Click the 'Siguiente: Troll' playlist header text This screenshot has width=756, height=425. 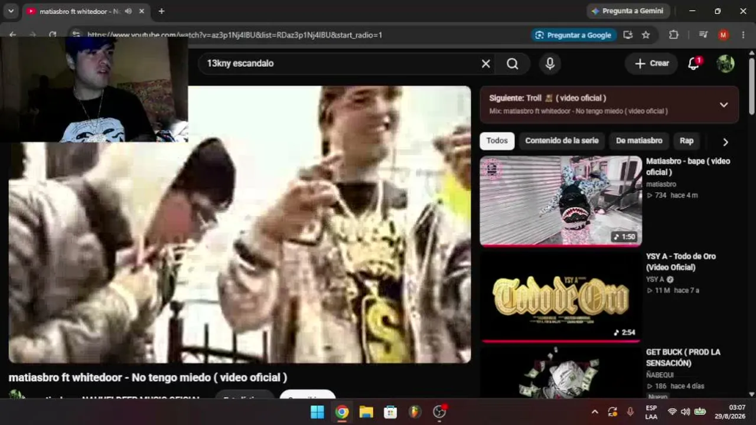tap(548, 98)
